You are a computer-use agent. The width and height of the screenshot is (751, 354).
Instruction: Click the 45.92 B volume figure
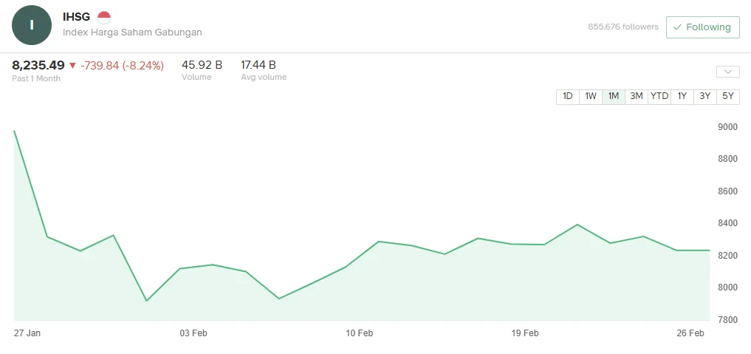pos(202,65)
